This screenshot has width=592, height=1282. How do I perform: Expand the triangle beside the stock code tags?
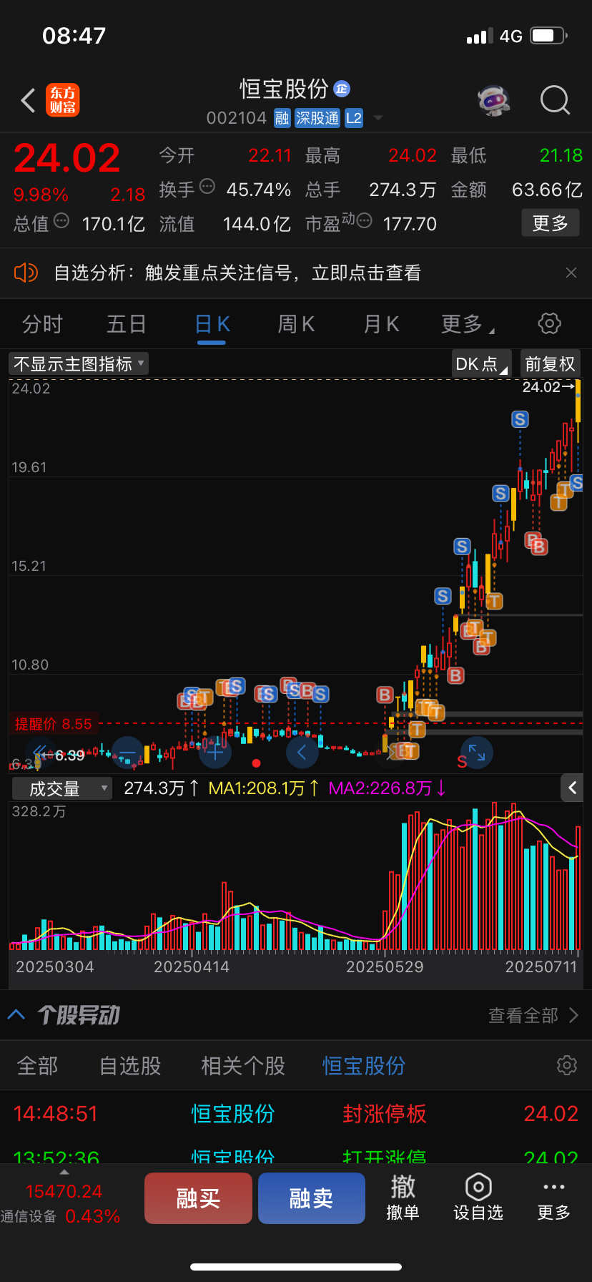(x=378, y=118)
